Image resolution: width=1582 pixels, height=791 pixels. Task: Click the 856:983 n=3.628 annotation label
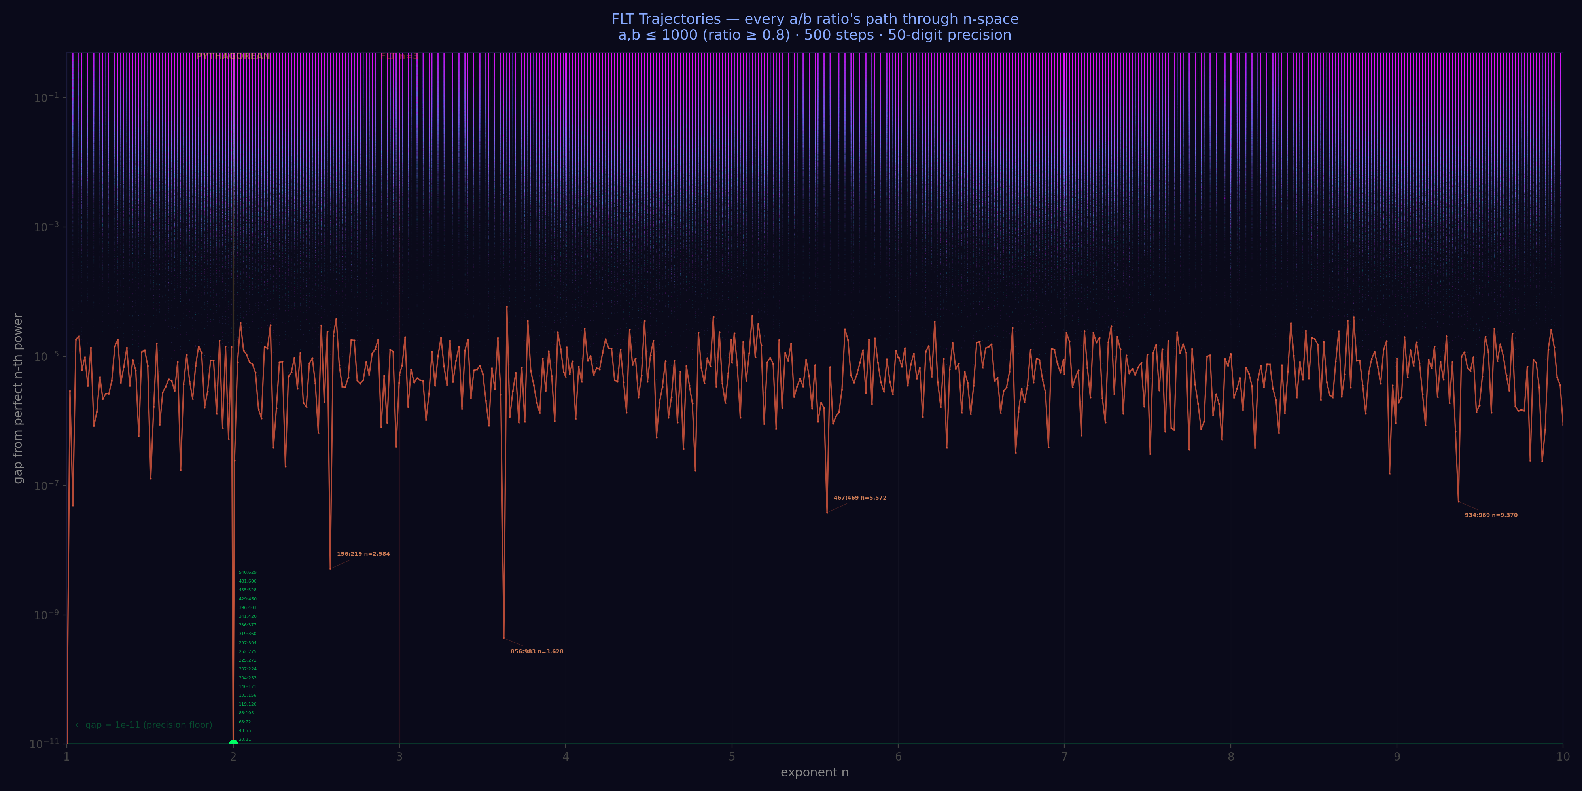(x=537, y=652)
